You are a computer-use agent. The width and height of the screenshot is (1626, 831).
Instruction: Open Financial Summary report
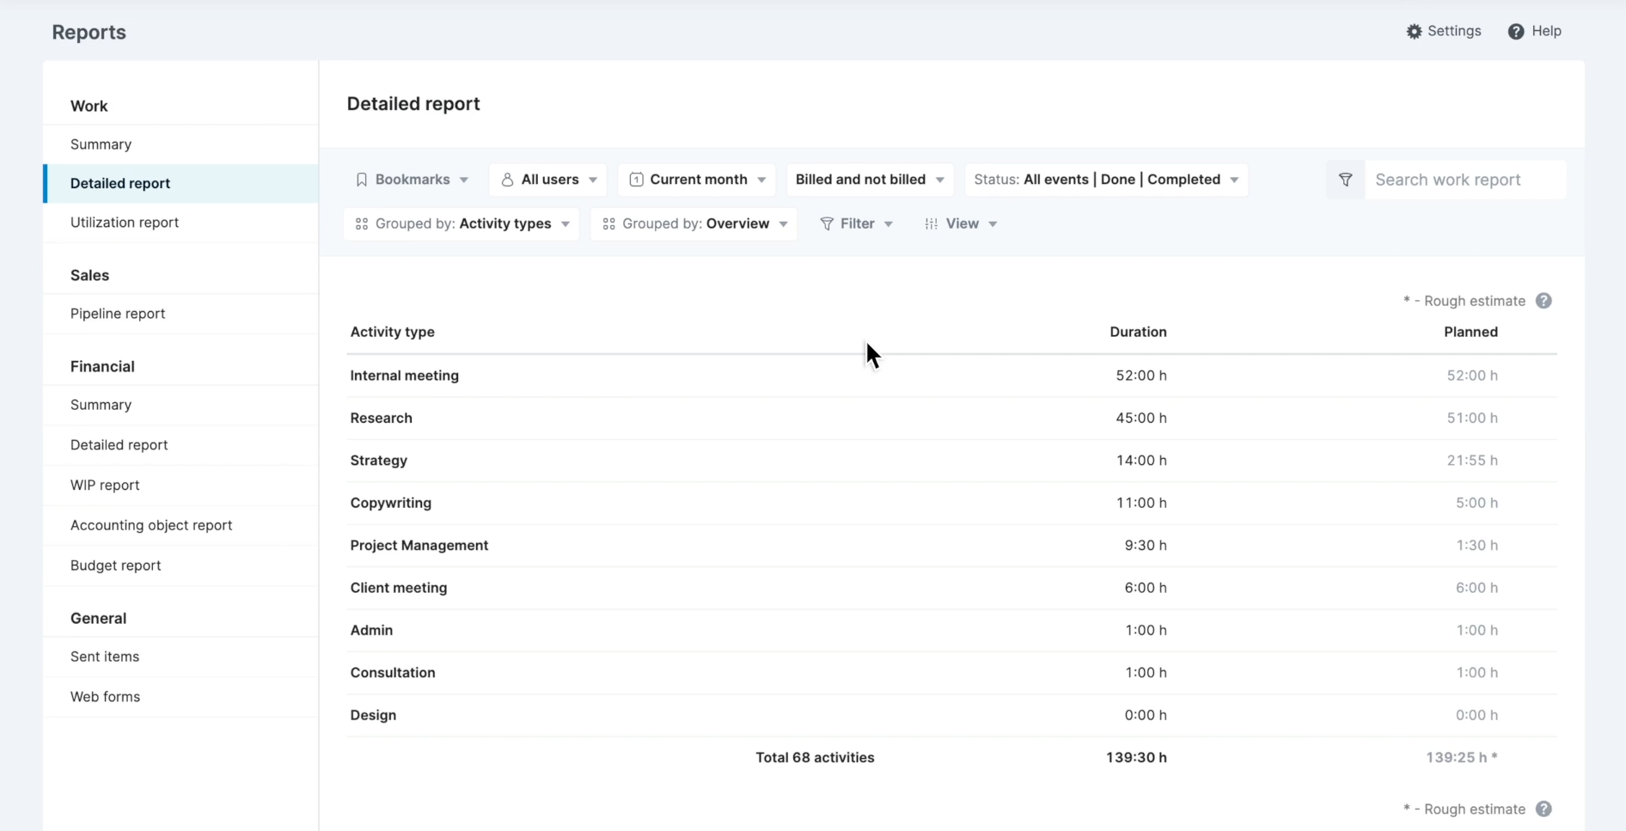[180, 405]
